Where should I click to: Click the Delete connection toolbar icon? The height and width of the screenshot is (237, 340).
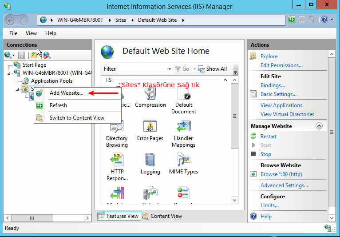coord(47,55)
